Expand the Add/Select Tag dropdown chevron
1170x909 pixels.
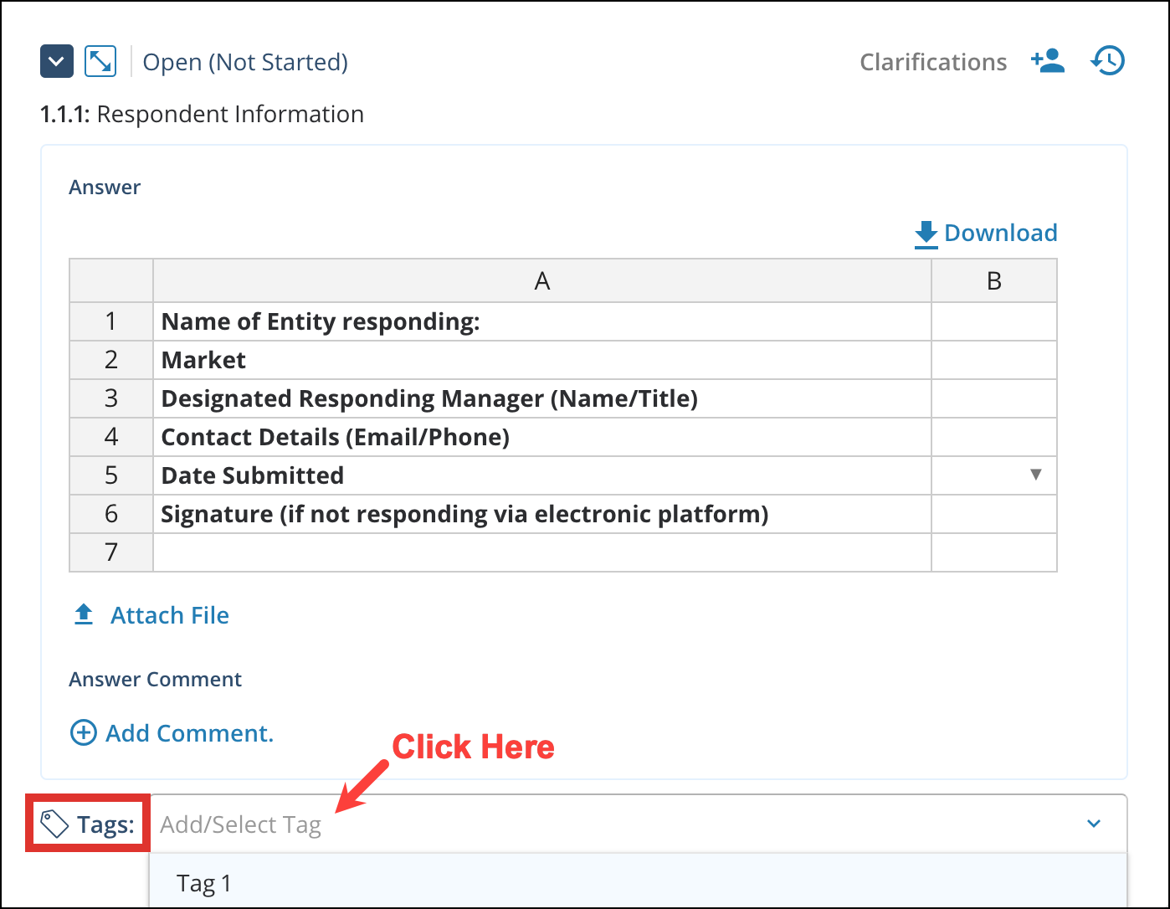coord(1093,824)
